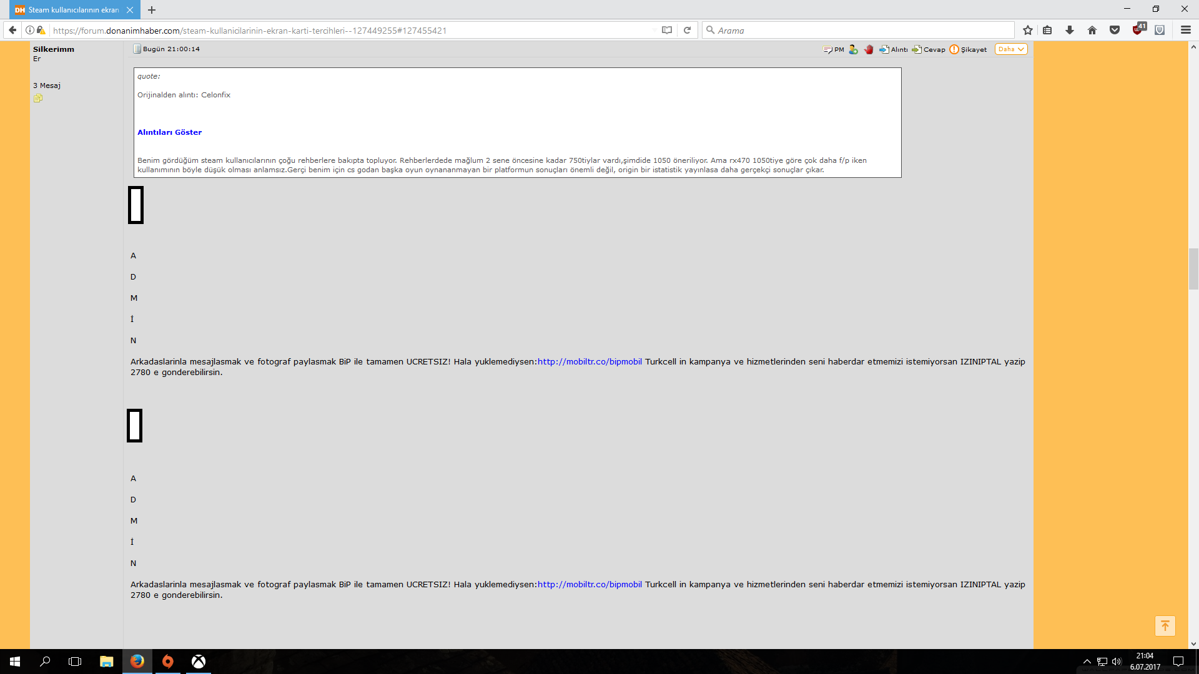
Task: Report the post with Şikayet
Action: pyautogui.click(x=969, y=49)
